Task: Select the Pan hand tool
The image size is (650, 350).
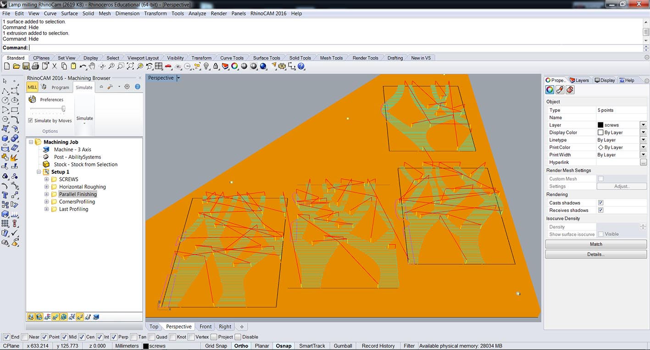Action: [92, 67]
